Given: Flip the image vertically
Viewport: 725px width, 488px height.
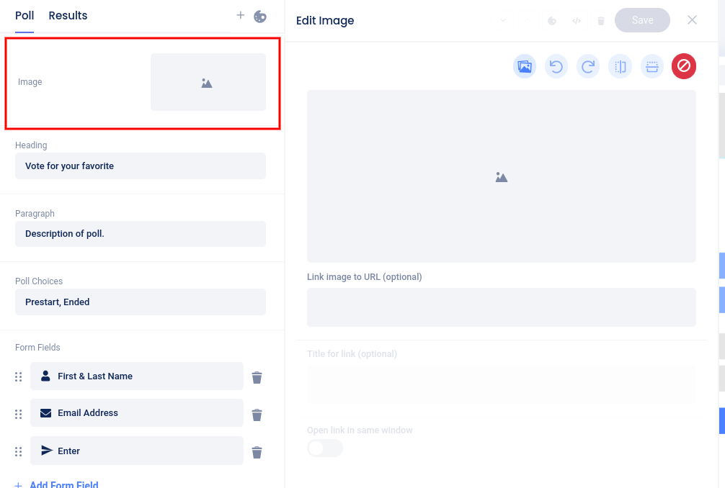Looking at the screenshot, I should pos(652,67).
